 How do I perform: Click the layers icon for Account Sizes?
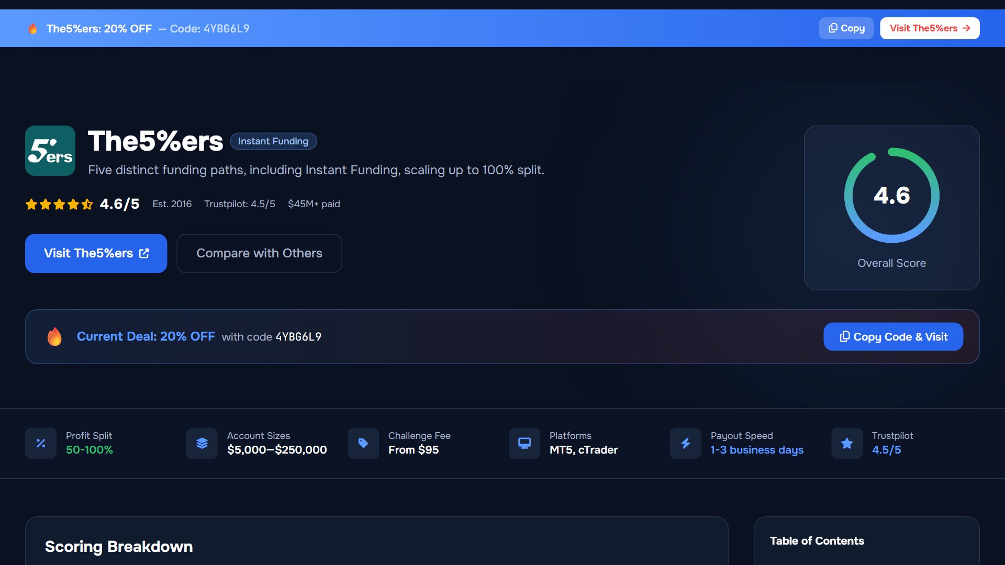tap(202, 443)
